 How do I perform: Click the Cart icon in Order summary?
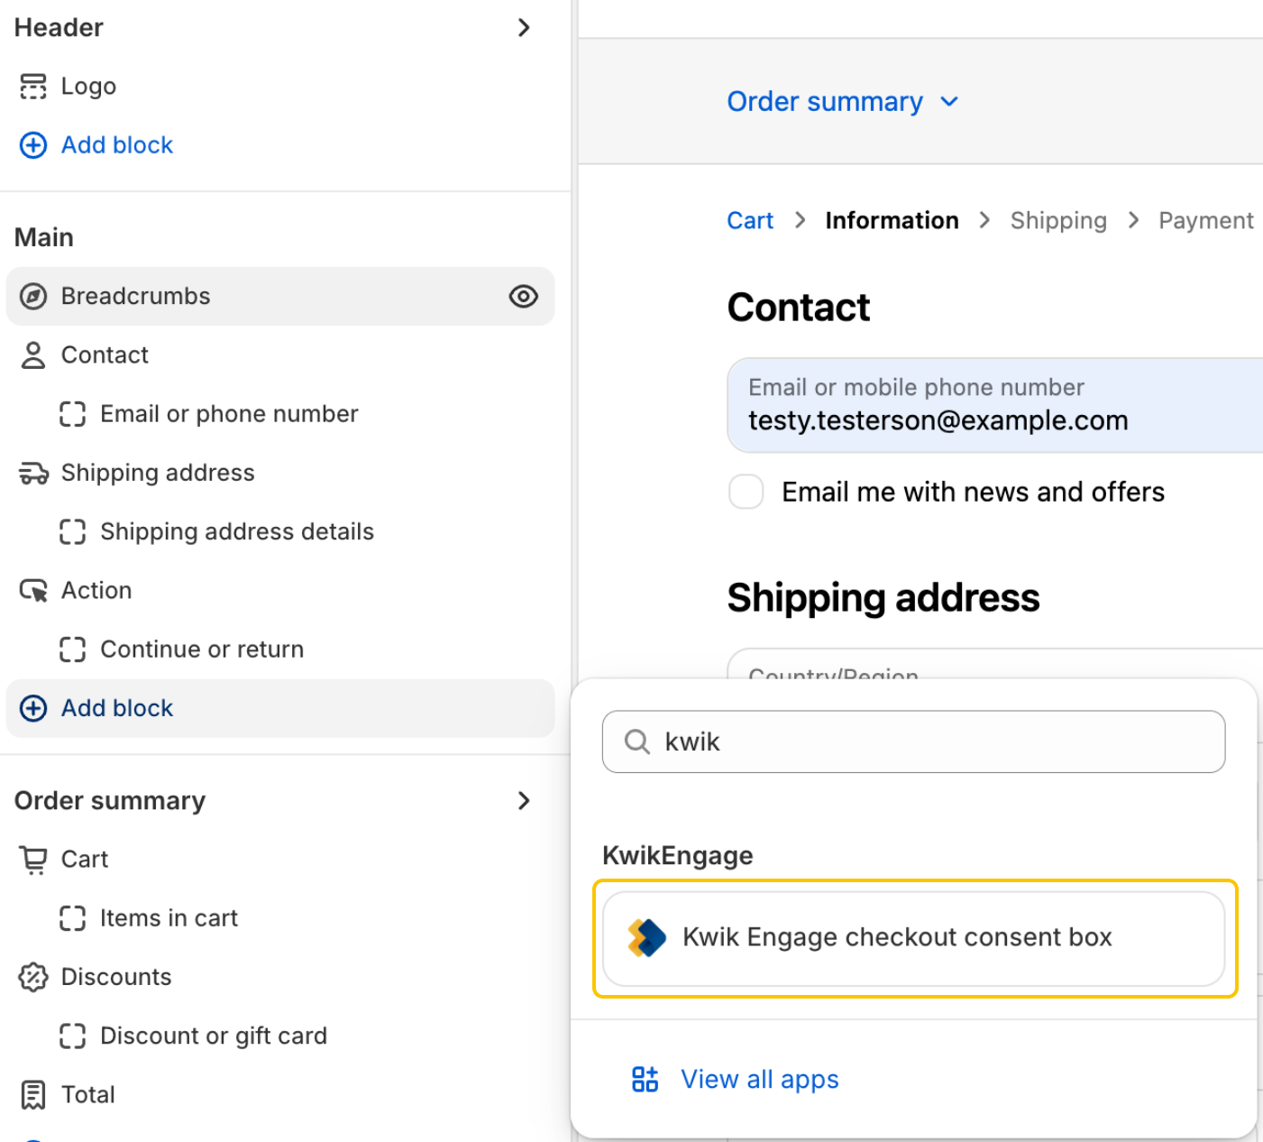click(x=33, y=860)
